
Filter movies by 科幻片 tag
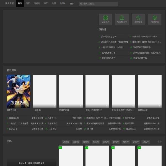pos(96,142)
